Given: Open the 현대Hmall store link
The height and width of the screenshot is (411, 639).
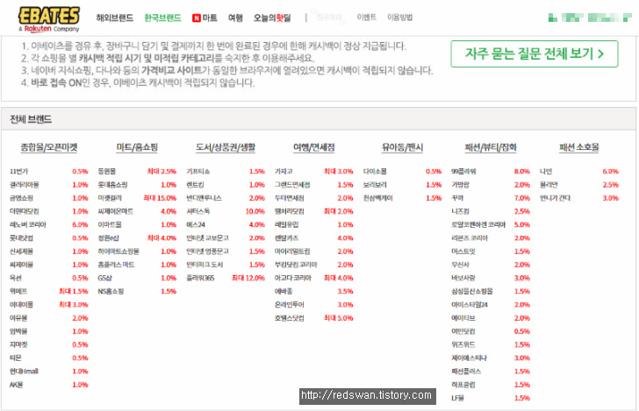Looking at the screenshot, I should (24, 371).
